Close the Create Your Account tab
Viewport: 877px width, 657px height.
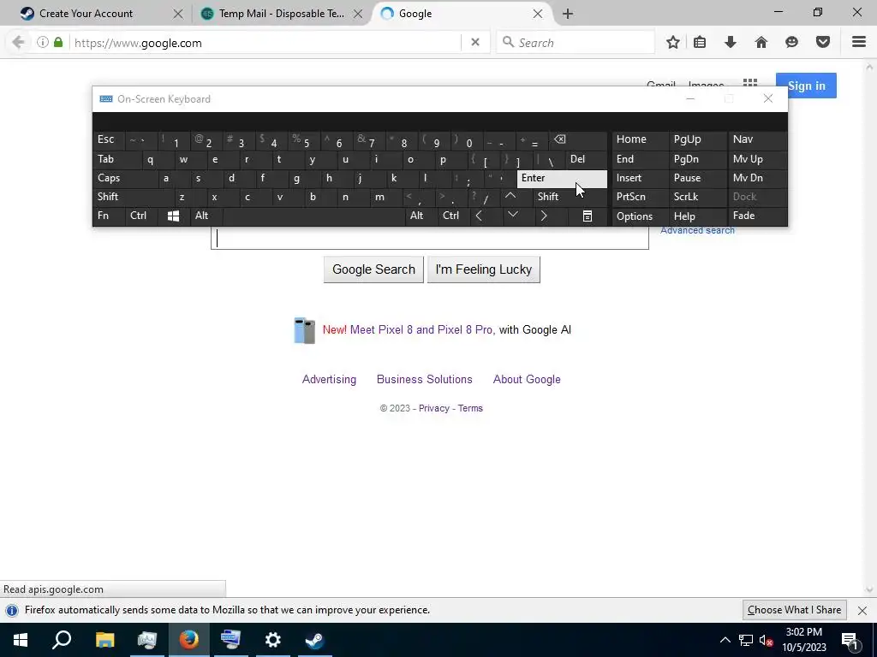tap(178, 14)
